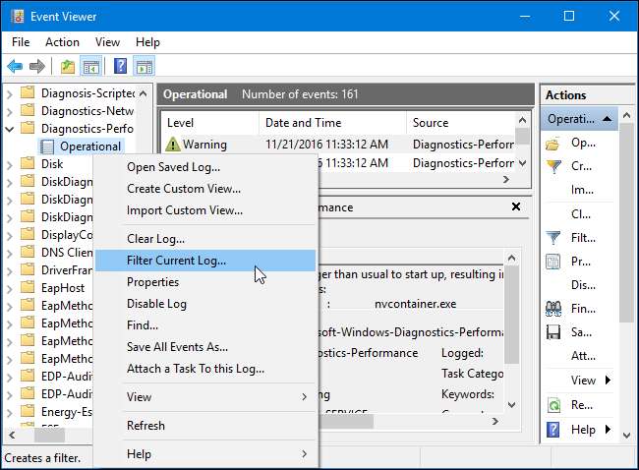This screenshot has width=639, height=470.
Task: Click the Actions pane scroll down arrow
Action: click(x=627, y=436)
